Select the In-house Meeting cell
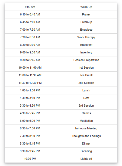This screenshot has width=122, height=166. pyautogui.click(x=86, y=128)
